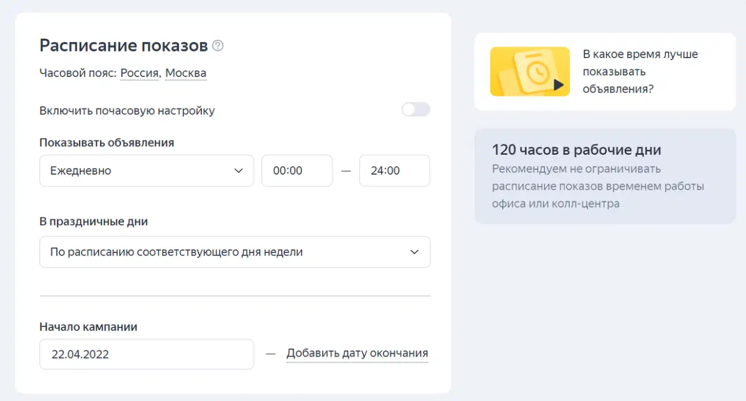
Task: Open the В какое время лучше показывать объявления text
Action: (640, 72)
